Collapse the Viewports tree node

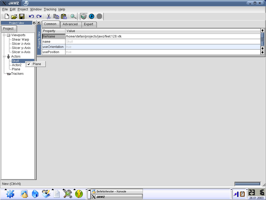pyautogui.click(x=4, y=35)
